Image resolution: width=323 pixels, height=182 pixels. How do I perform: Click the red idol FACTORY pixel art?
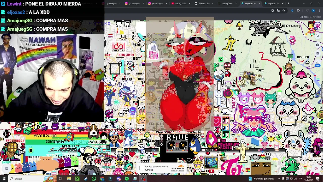(119, 47)
